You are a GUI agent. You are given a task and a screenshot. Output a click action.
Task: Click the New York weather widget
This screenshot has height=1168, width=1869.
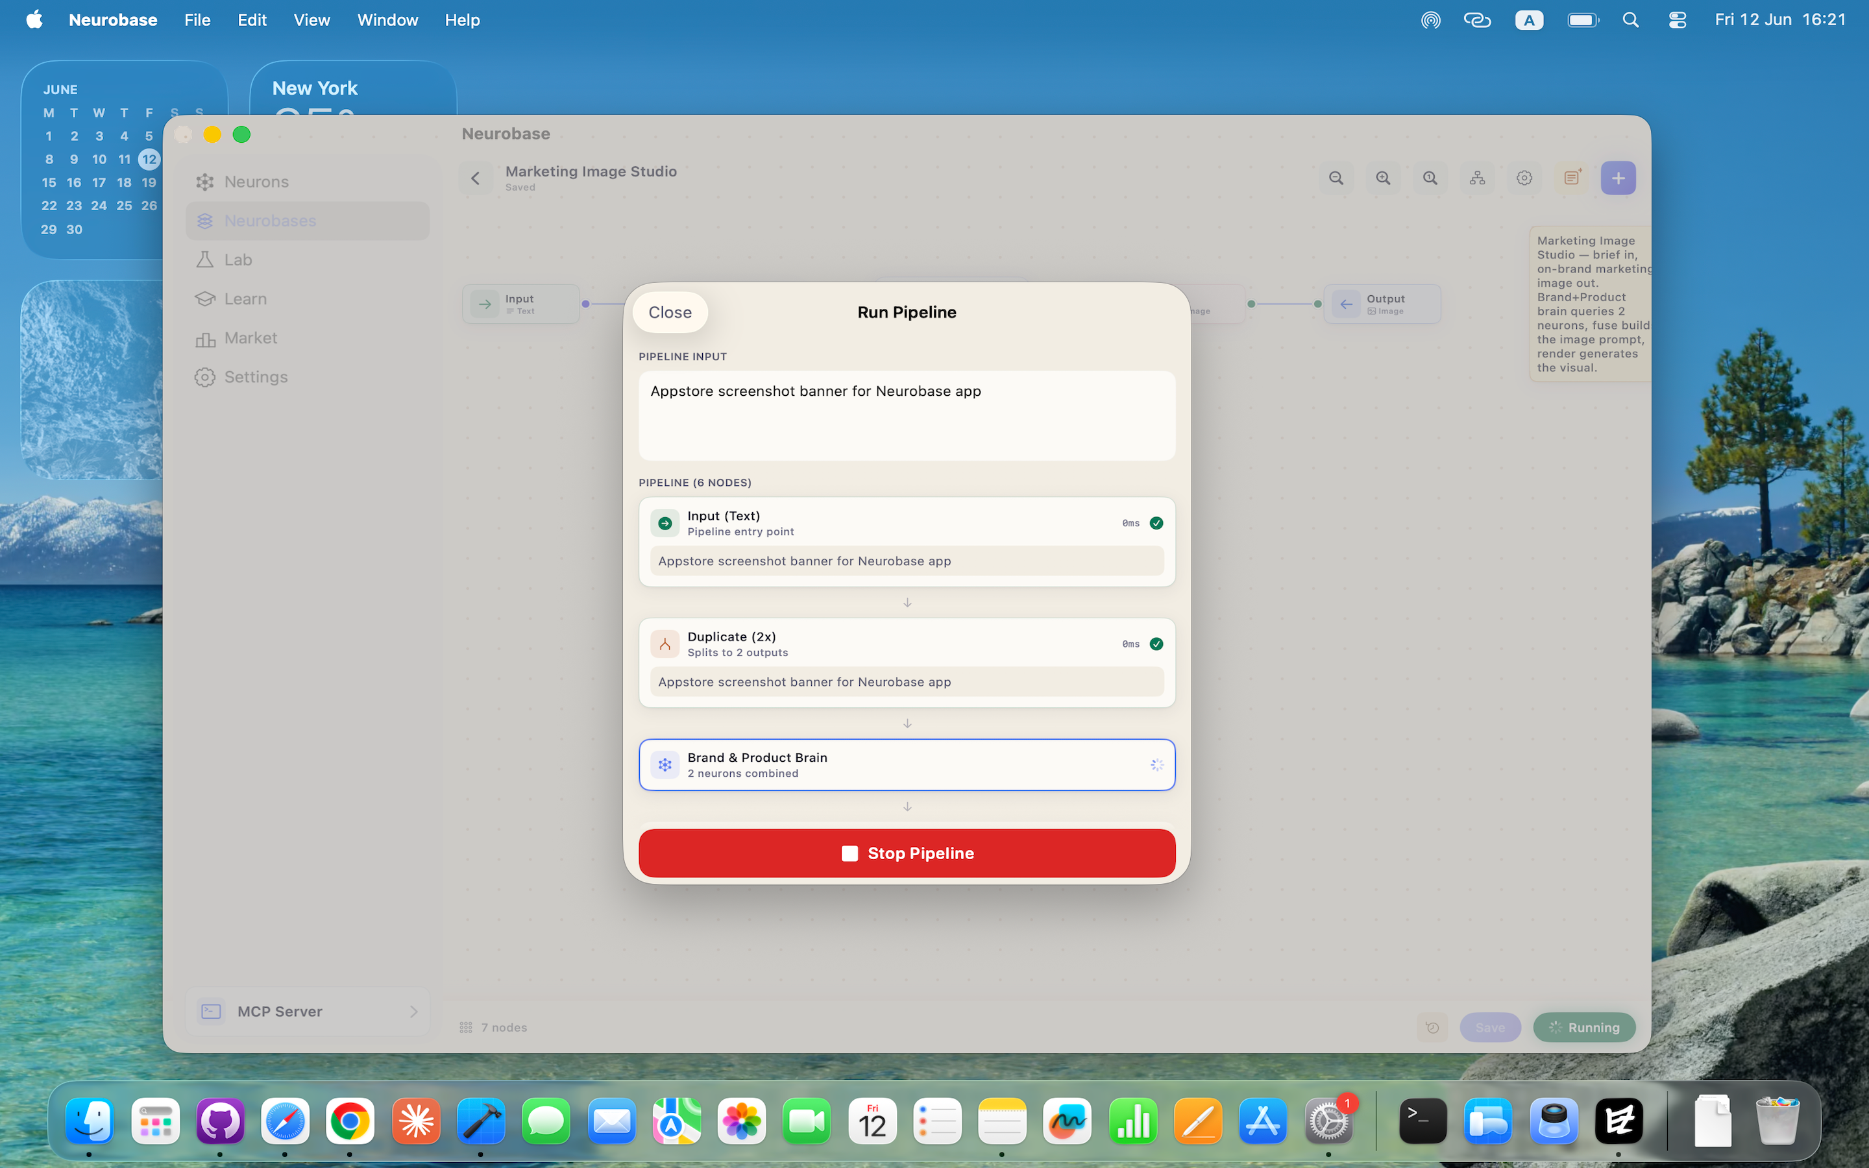pos(353,89)
